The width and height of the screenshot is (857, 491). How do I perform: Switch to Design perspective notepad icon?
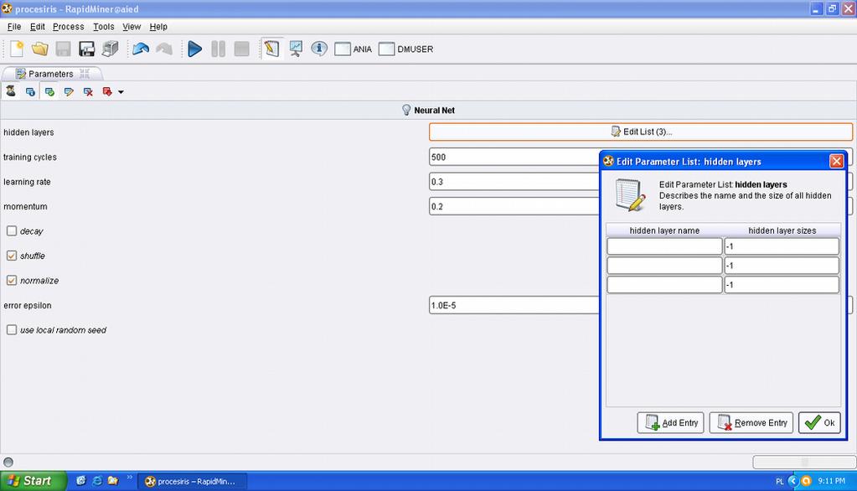[271, 49]
